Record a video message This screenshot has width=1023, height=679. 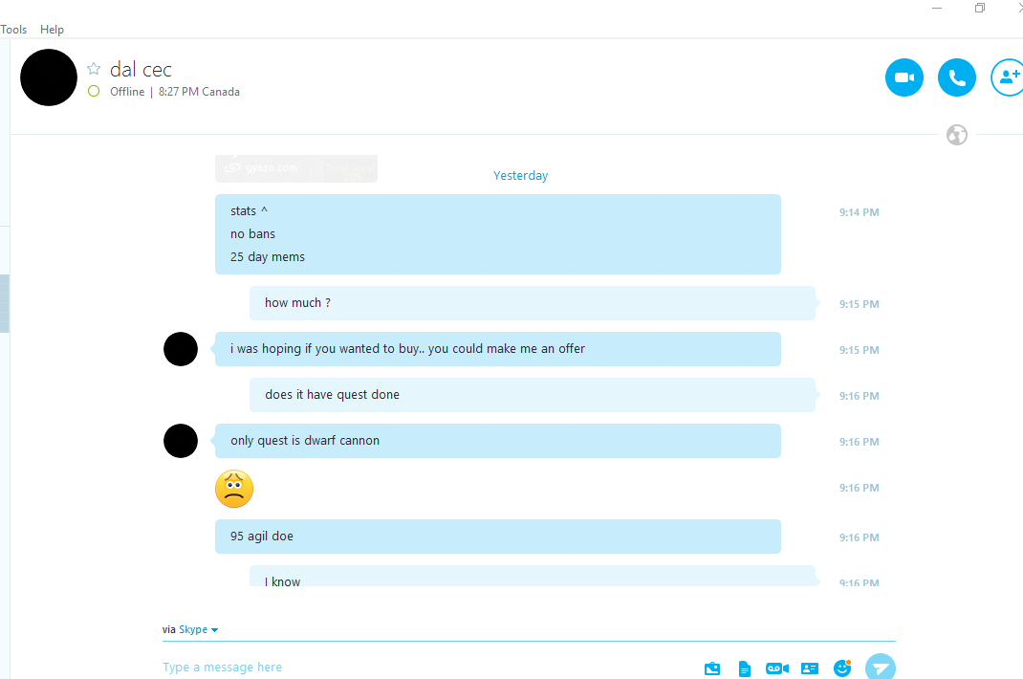777,668
